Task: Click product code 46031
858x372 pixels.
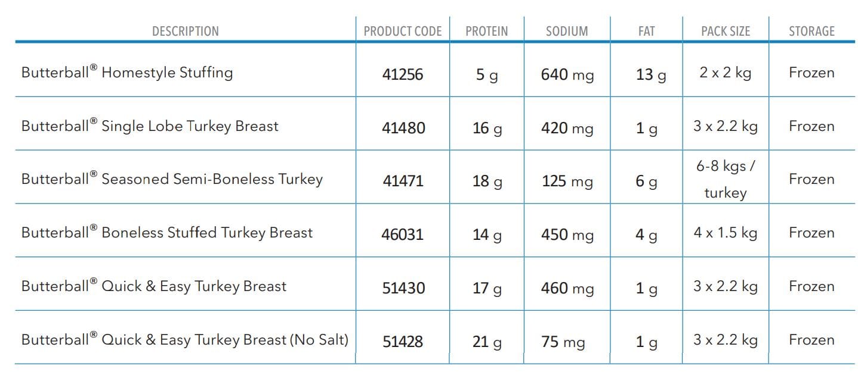Action: coord(403,235)
